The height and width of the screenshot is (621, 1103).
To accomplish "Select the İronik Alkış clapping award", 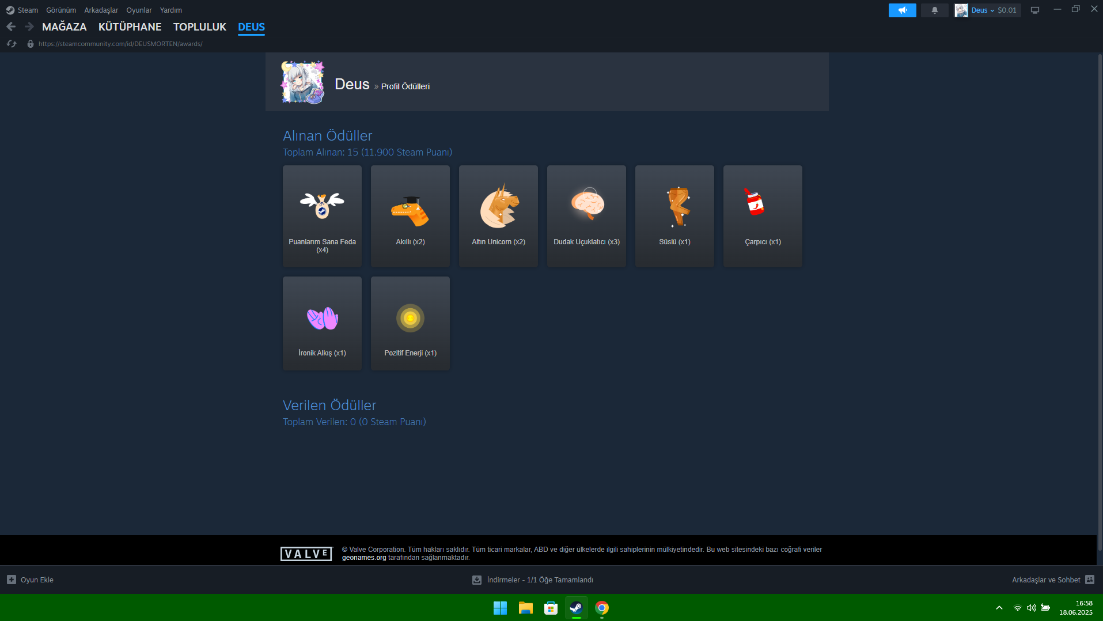I will click(322, 323).
